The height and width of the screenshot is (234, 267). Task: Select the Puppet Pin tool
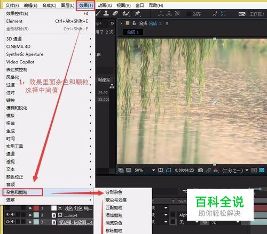click(x=137, y=13)
